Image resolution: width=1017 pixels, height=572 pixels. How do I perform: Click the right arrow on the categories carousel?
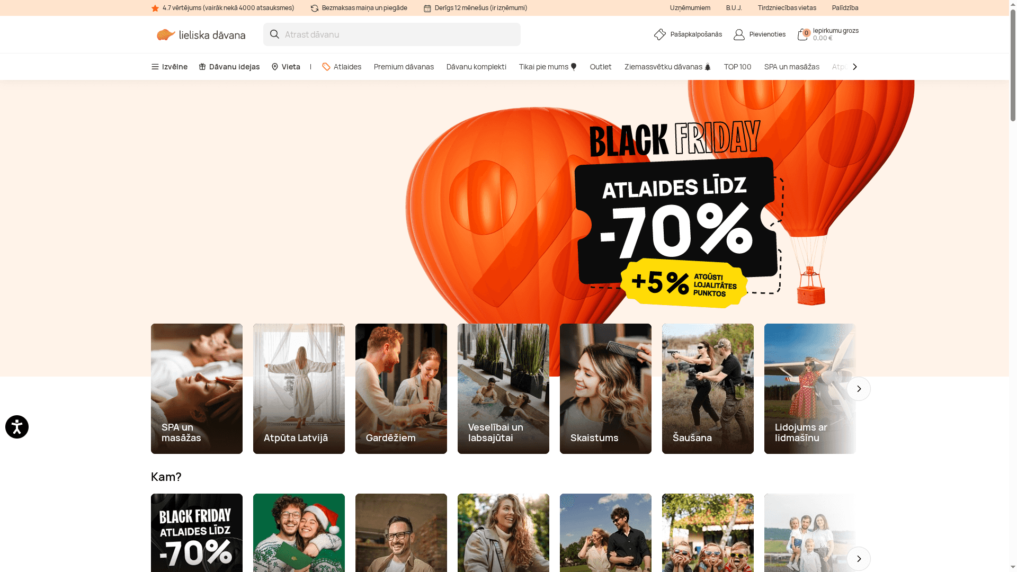(x=858, y=388)
